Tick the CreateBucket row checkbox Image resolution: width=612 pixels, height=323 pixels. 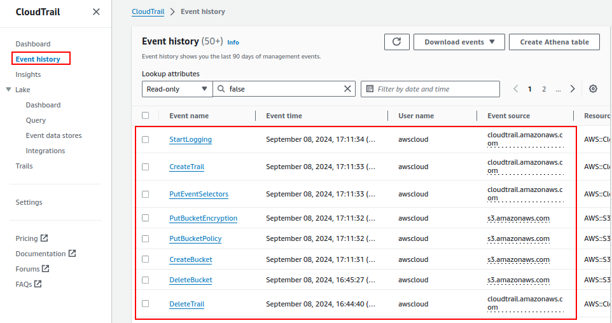tap(146, 259)
